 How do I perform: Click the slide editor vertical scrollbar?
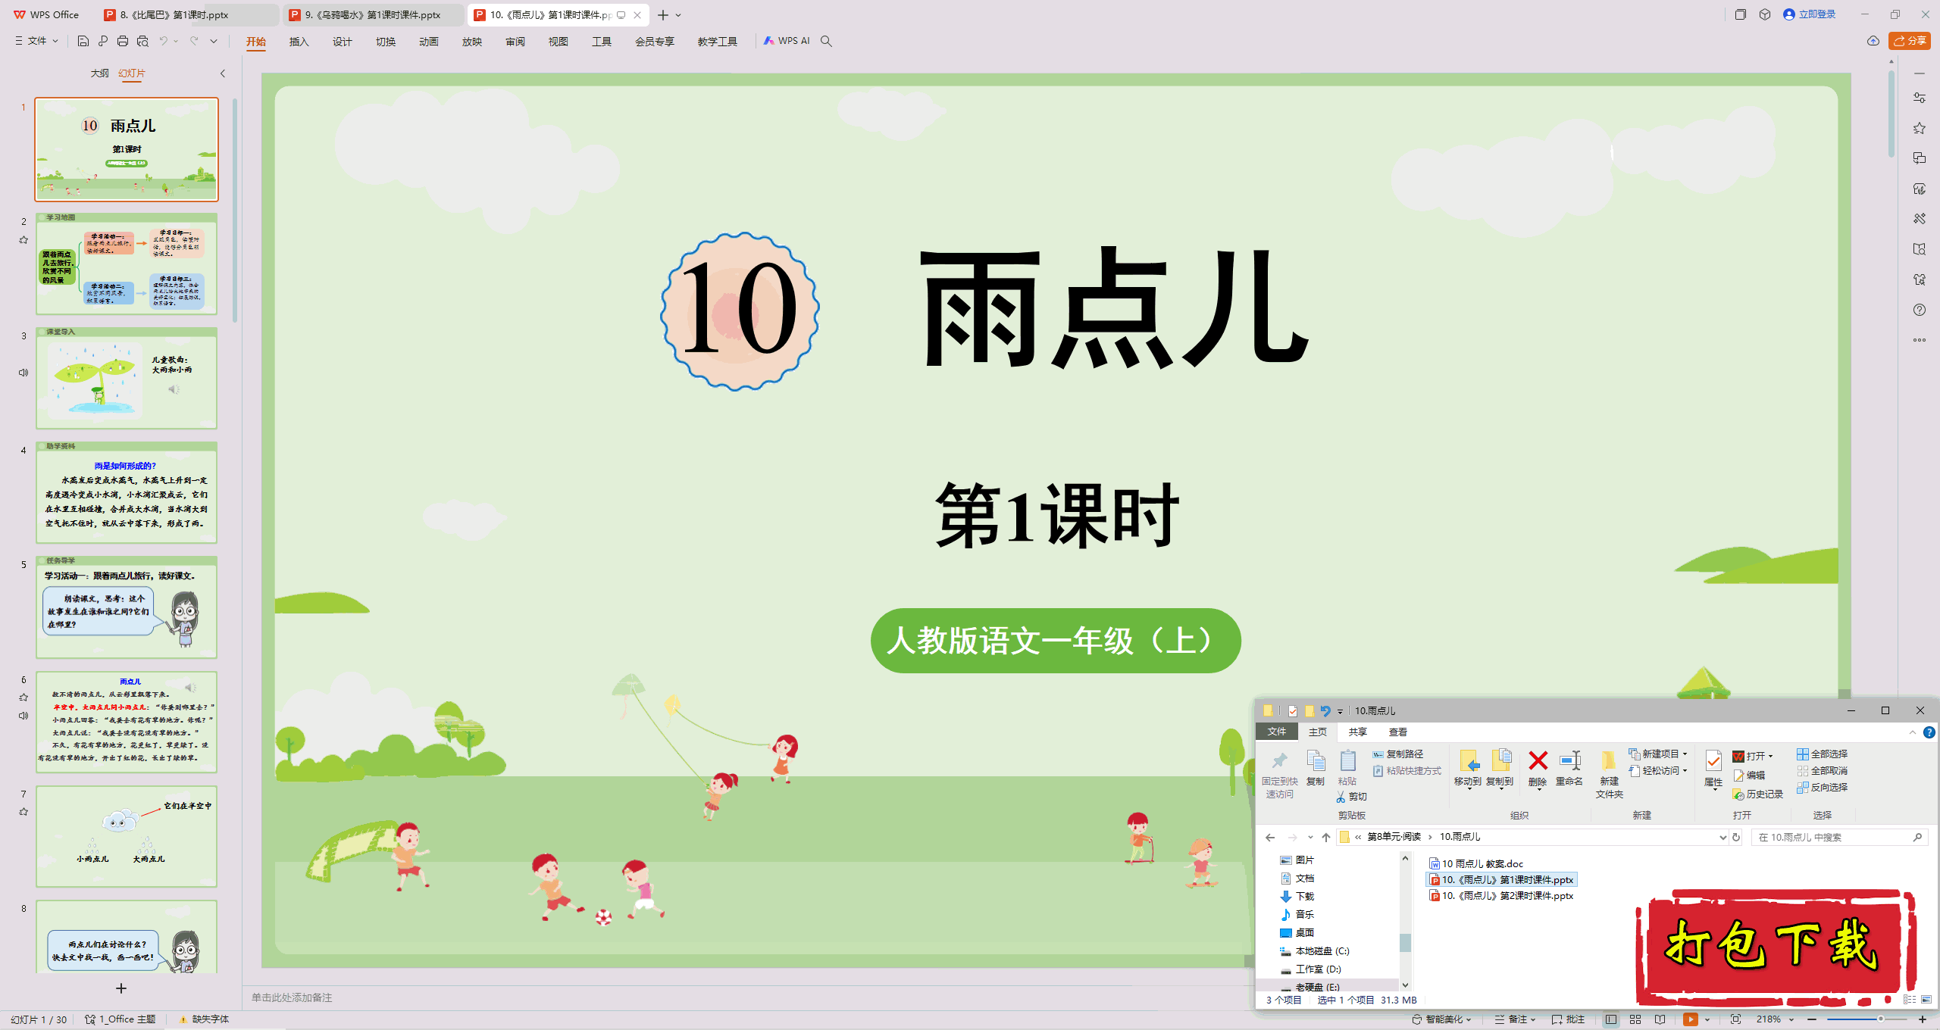point(1891,114)
